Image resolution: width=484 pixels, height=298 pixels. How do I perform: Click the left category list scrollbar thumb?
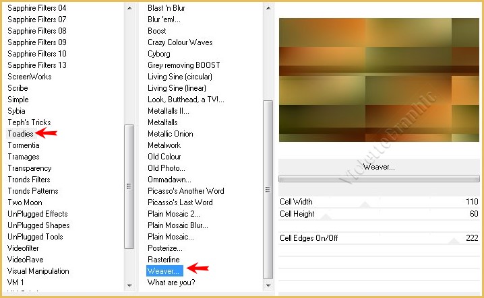pyautogui.click(x=129, y=187)
